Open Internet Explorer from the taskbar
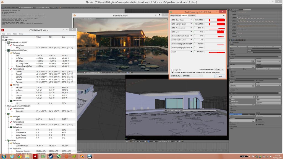The height and width of the screenshot is (159, 283). tap(12, 156)
